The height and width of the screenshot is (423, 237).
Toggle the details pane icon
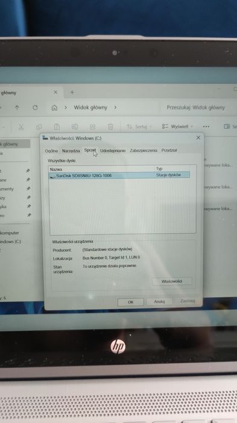pyautogui.click(x=227, y=126)
